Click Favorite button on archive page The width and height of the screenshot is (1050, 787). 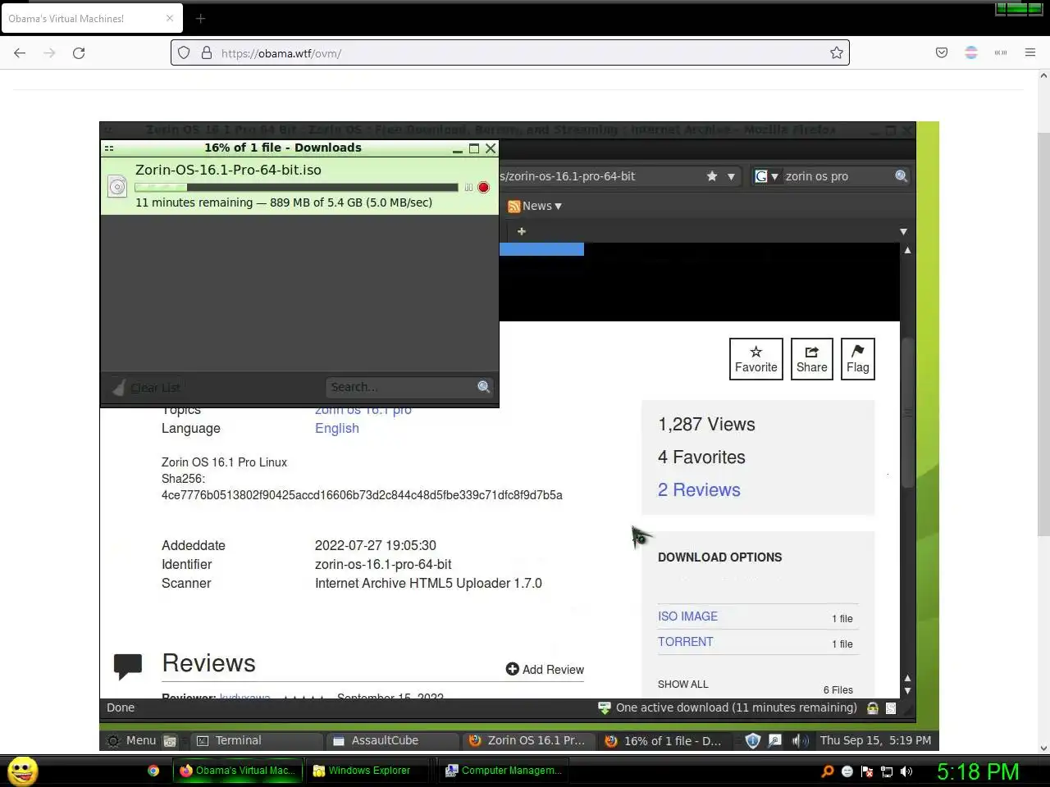pyautogui.click(x=756, y=359)
